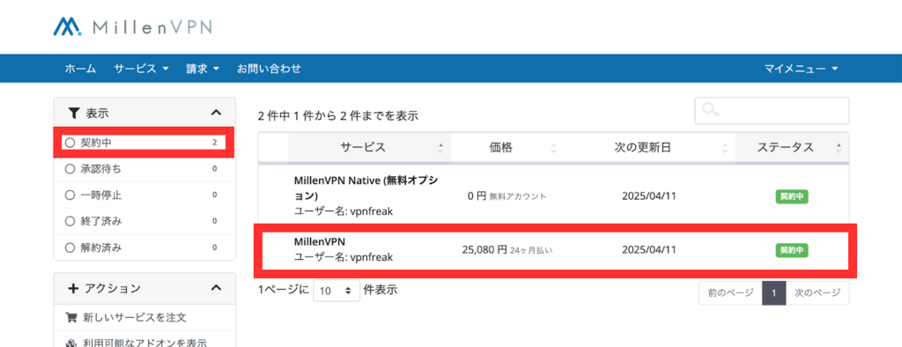This screenshot has height=347, width=902.
Task: Open the rows-per-page dropdown showing 10
Action: (x=336, y=292)
